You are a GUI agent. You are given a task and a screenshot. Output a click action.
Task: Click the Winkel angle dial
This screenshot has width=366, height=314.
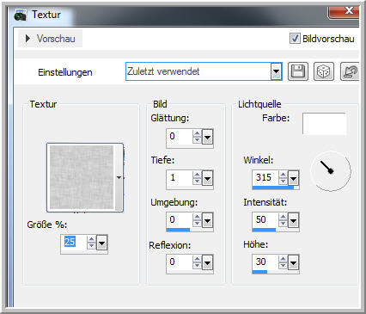click(x=331, y=171)
